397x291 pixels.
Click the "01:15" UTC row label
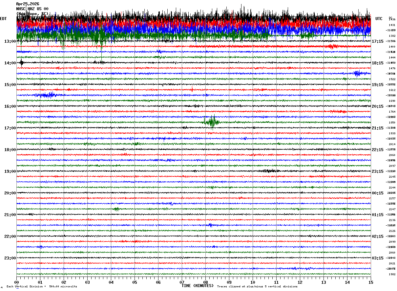tap(378, 215)
